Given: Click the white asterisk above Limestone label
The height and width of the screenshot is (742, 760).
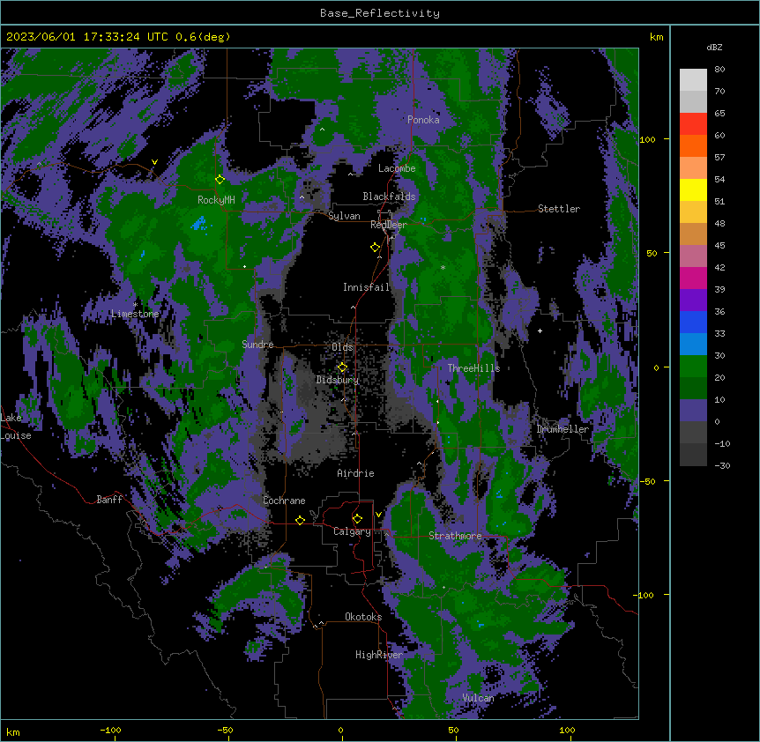Looking at the screenshot, I should (x=135, y=305).
